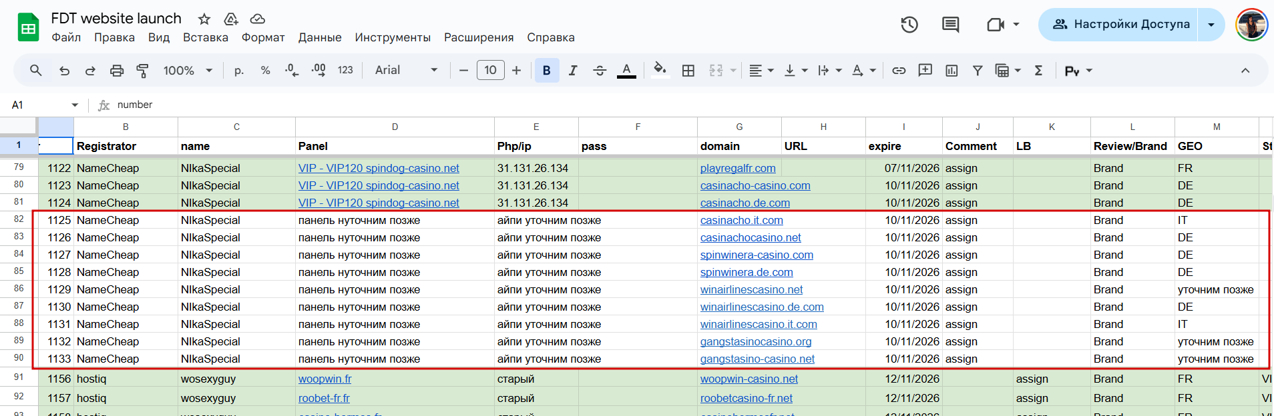Click the font size input field
This screenshot has width=1274, height=416.
point(491,71)
